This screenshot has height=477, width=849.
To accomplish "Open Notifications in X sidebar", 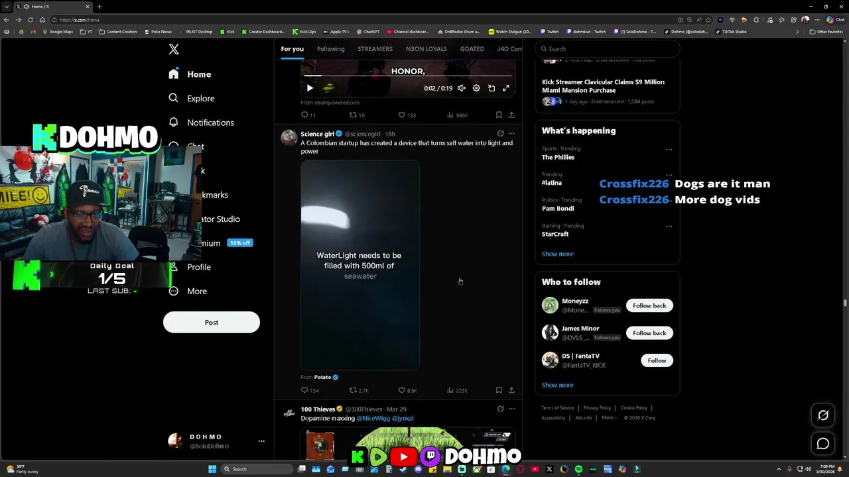I will 202,123.
